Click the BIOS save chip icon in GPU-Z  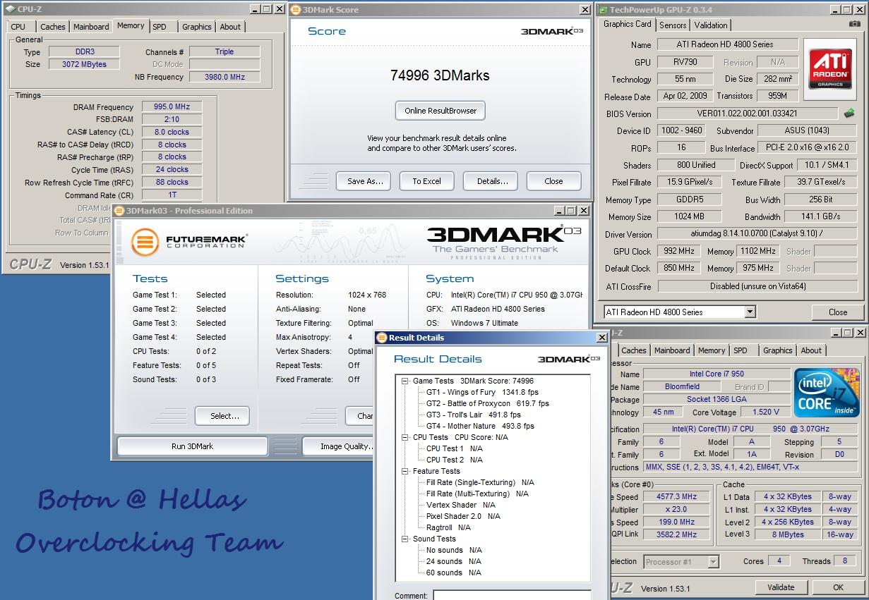(x=849, y=114)
